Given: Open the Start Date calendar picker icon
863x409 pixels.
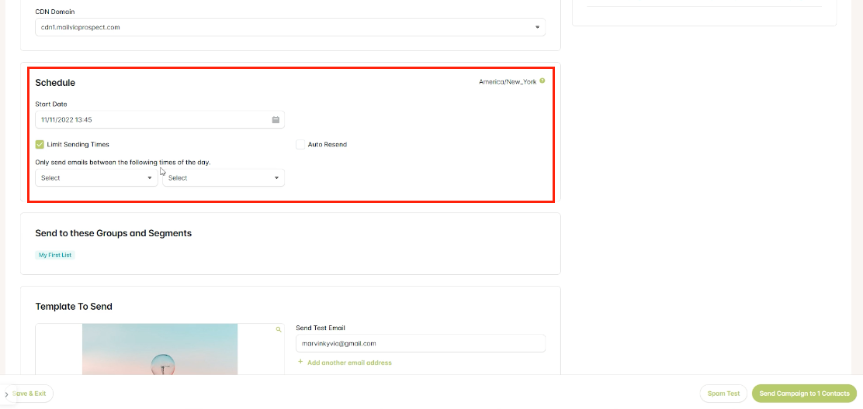Looking at the screenshot, I should [x=276, y=120].
